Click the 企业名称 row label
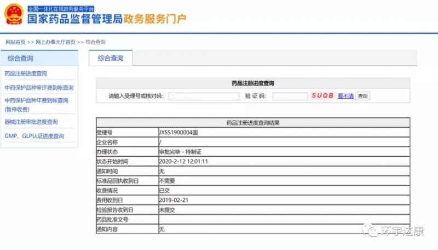The image size is (438, 250). click(107, 142)
